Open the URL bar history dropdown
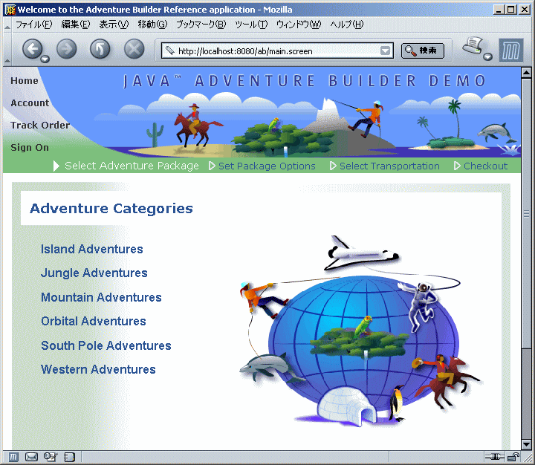535x465 pixels. pos(385,51)
